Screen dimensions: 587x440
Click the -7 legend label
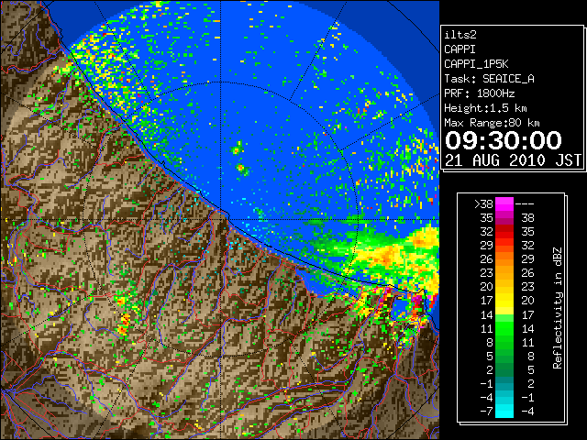[486, 412]
